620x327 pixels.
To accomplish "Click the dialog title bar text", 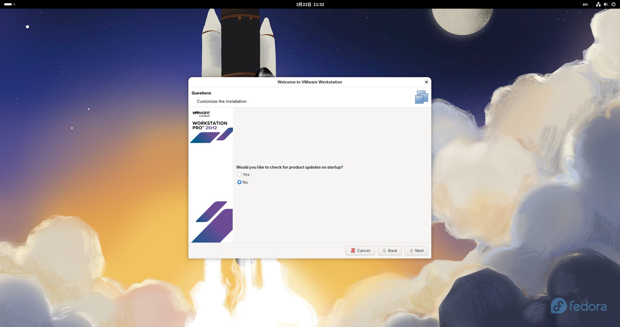I will click(310, 82).
